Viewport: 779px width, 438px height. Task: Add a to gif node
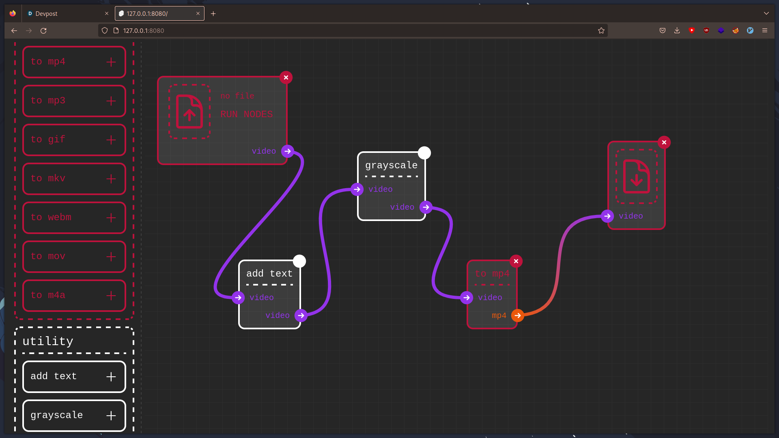tap(111, 140)
